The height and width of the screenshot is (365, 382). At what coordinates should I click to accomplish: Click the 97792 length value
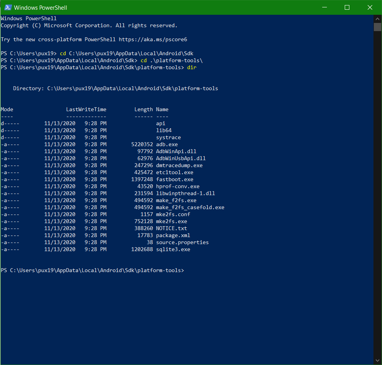click(x=145, y=152)
